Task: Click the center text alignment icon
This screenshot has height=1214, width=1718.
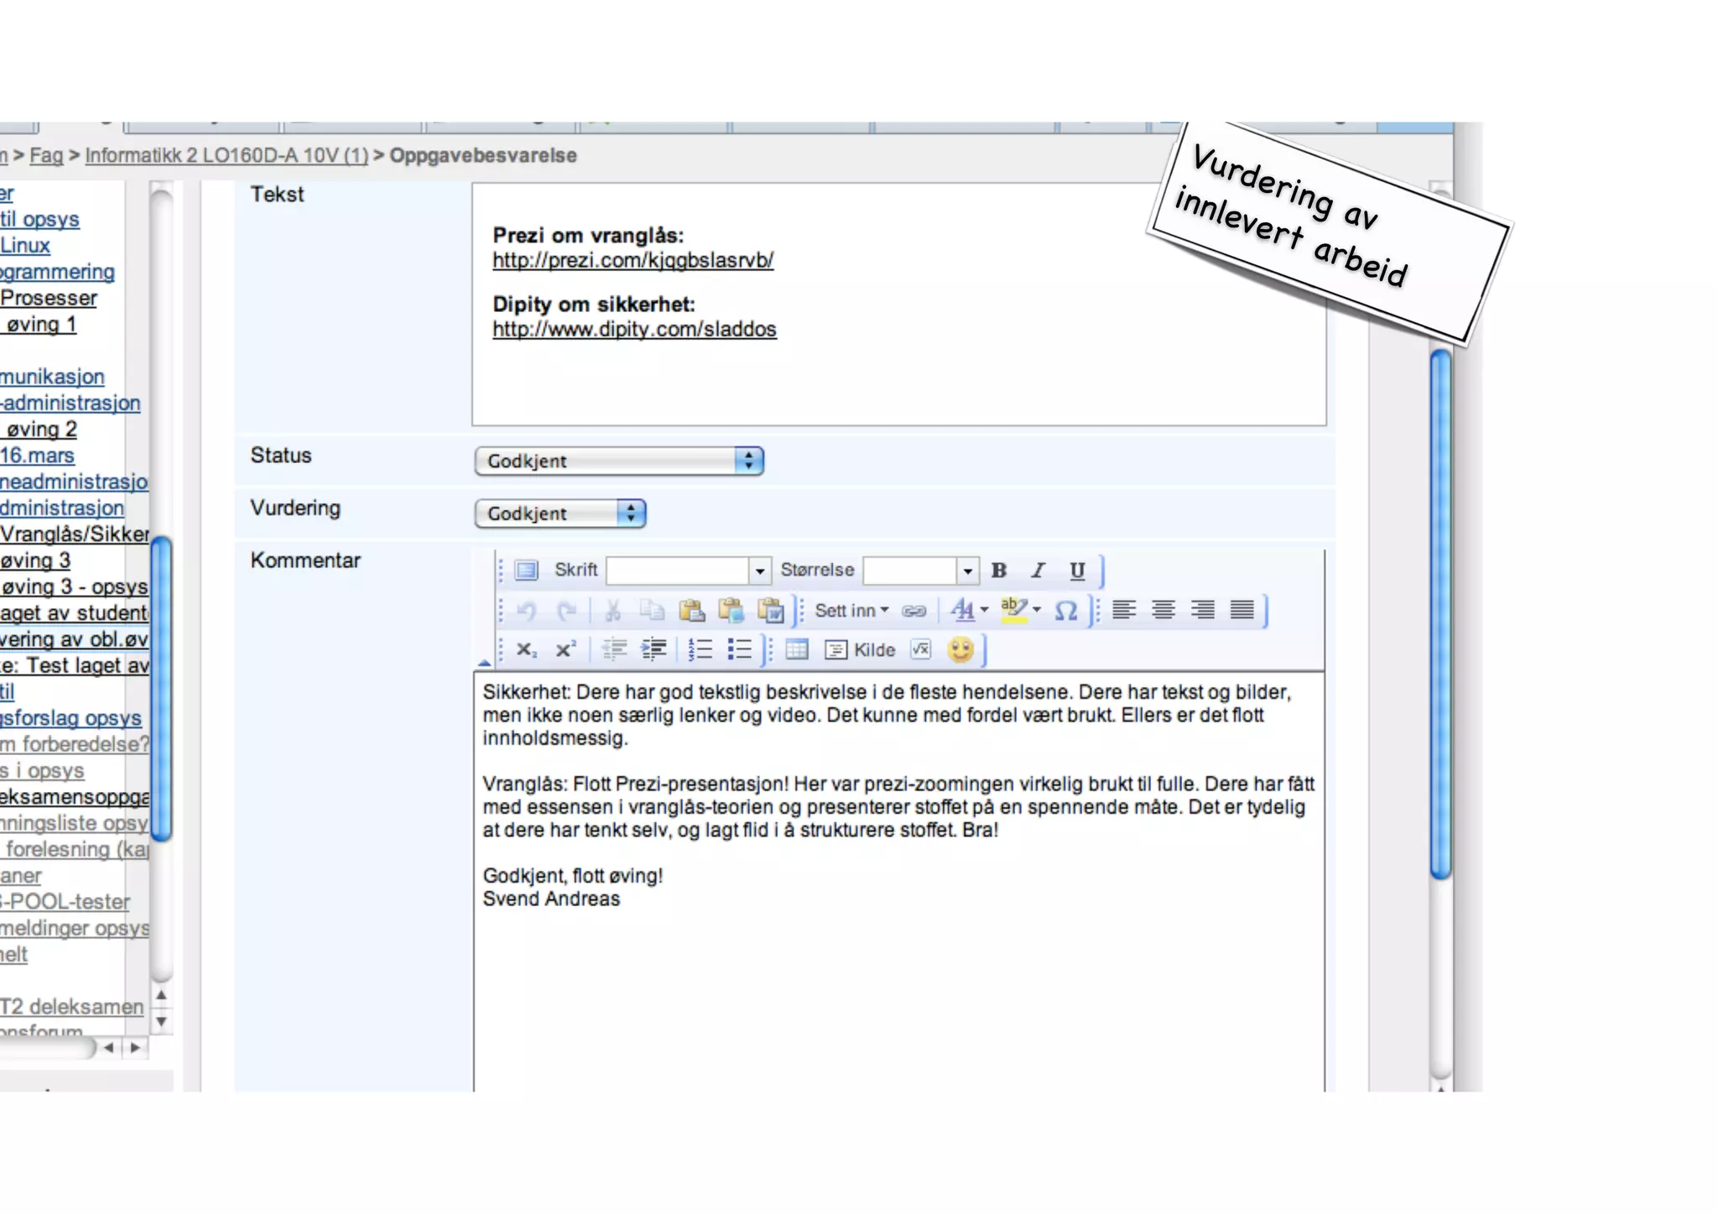Action: [x=1163, y=610]
